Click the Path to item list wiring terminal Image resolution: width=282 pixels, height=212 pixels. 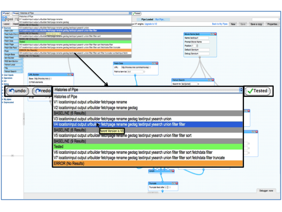coord(144,72)
